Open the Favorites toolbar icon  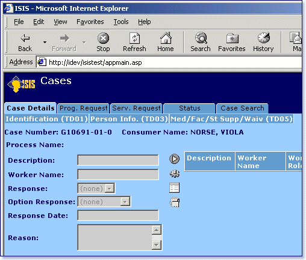233,38
